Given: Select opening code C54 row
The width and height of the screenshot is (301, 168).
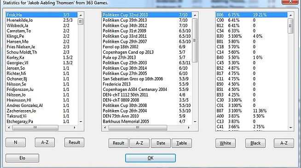Looking at the screenshot, I should click(252, 31).
